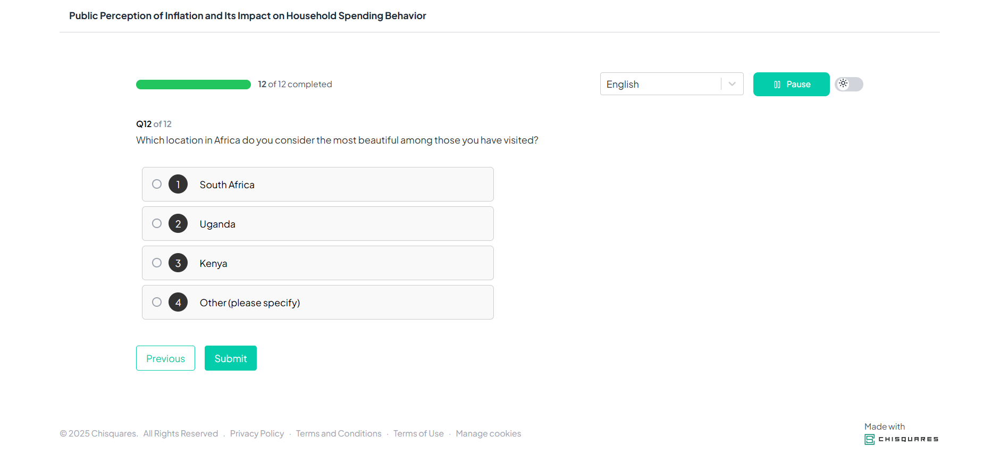Click the Manage cookies link
Screen dimensions: 1000x453
tap(488, 434)
